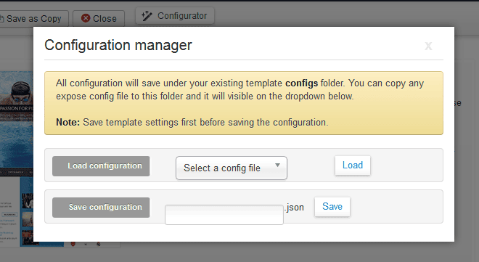Click the 'Note:' text in the yellow notice
Viewport: 479px width, 262px height.
click(67, 123)
